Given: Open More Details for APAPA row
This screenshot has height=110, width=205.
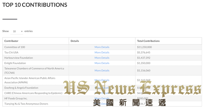Looking at the screenshot, I should pyautogui.click(x=102, y=80).
